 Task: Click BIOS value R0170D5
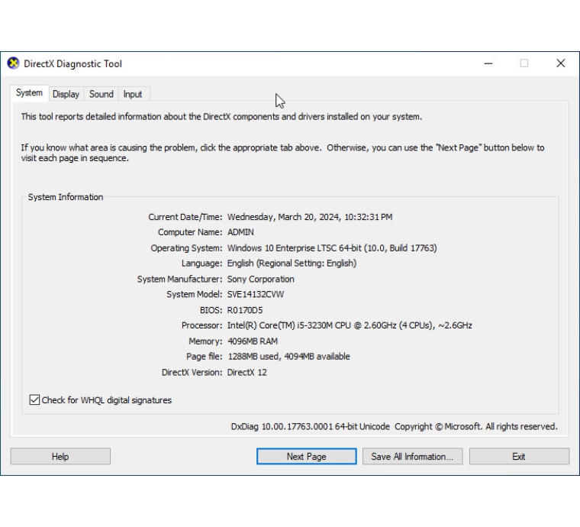pos(245,310)
